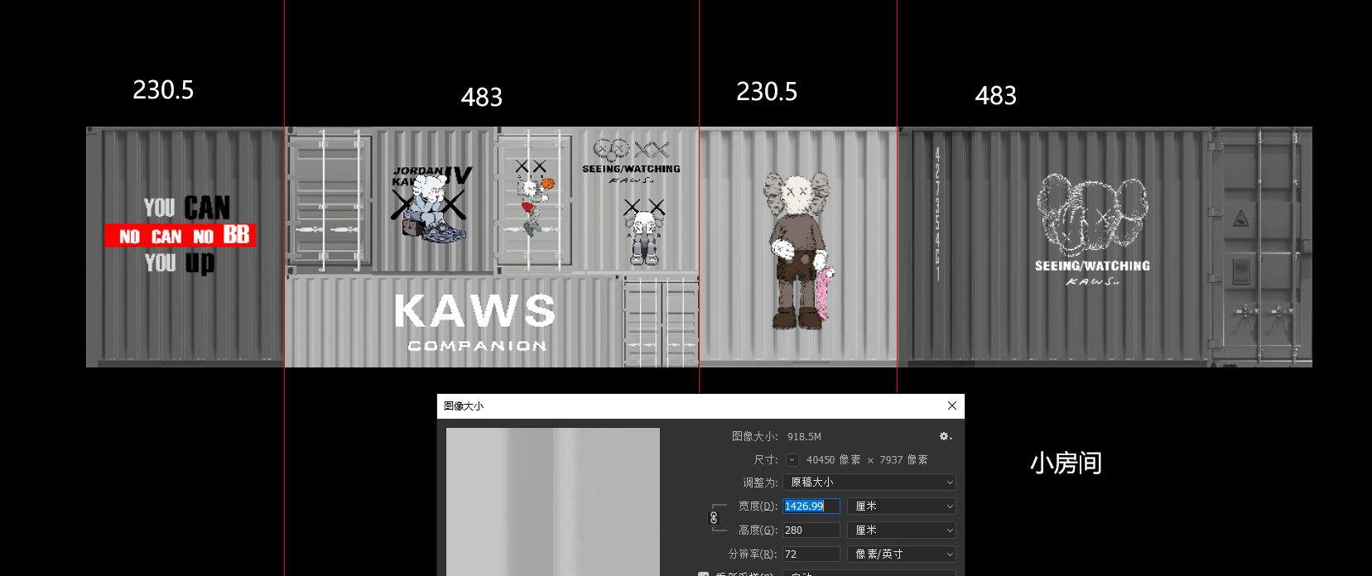Click the 230.5 label above YOU CAN container
Viewport: 1372px width, 576px height.
[163, 89]
